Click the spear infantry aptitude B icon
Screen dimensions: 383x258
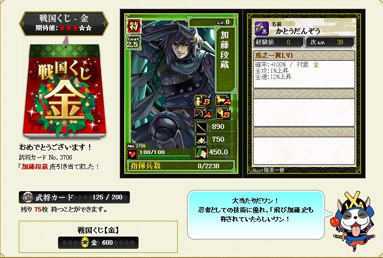coord(203,100)
